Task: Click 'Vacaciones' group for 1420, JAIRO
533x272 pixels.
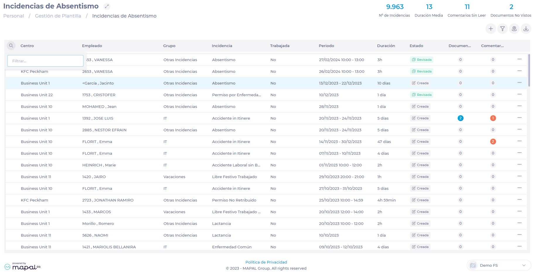Action: click(x=174, y=177)
